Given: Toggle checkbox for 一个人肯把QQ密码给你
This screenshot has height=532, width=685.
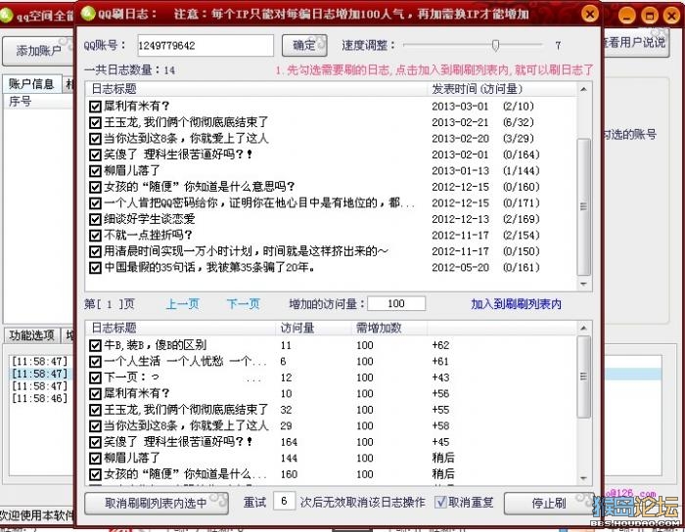Looking at the screenshot, I should (95, 203).
